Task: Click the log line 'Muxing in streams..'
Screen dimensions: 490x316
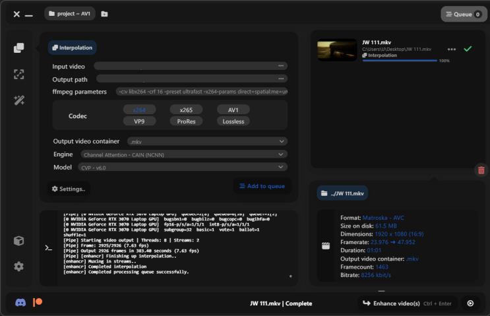Action: pyautogui.click(x=100, y=261)
